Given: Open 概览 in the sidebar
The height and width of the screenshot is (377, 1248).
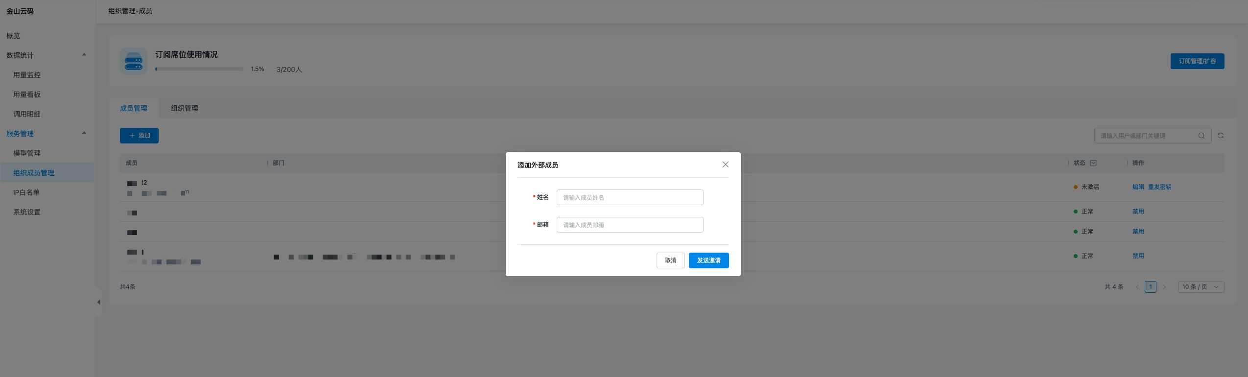Looking at the screenshot, I should coord(13,36).
